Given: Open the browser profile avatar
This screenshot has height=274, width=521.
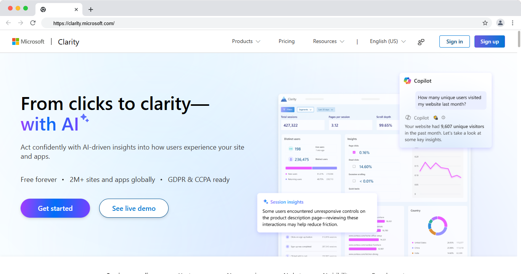Looking at the screenshot, I should tap(500, 23).
